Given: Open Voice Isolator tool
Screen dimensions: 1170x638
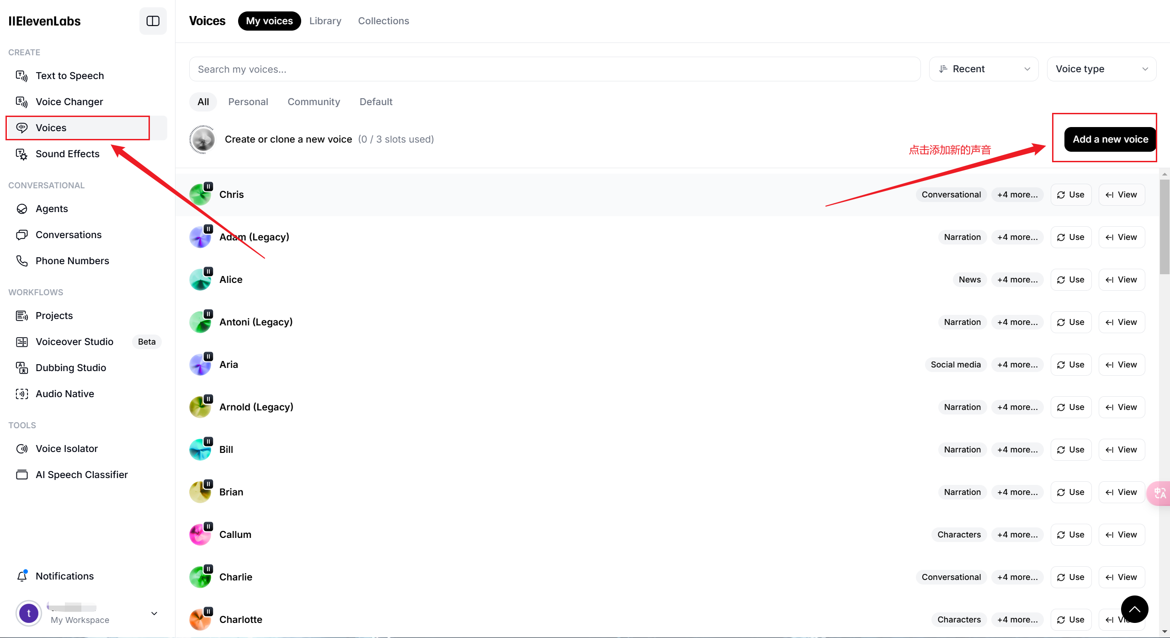Looking at the screenshot, I should [66, 449].
